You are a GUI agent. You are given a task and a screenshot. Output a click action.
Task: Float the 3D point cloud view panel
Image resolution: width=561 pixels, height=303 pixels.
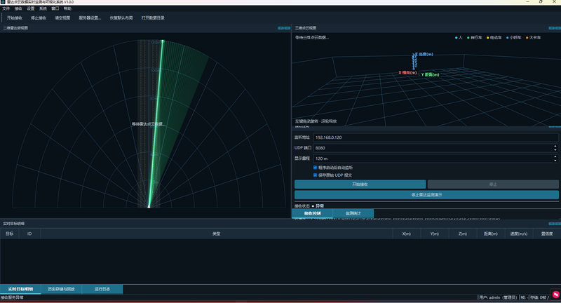551,28
